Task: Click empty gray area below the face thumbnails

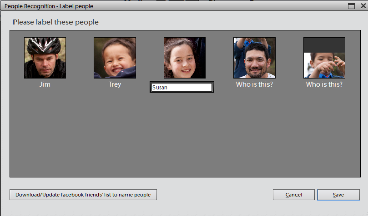Action: 182,136
